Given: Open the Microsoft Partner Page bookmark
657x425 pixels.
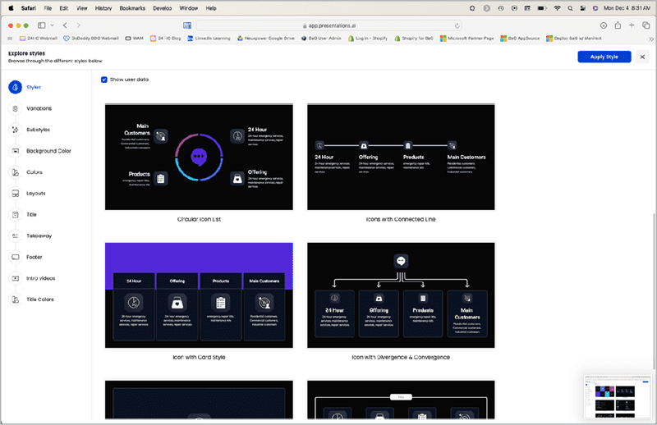Looking at the screenshot, I should 466,38.
